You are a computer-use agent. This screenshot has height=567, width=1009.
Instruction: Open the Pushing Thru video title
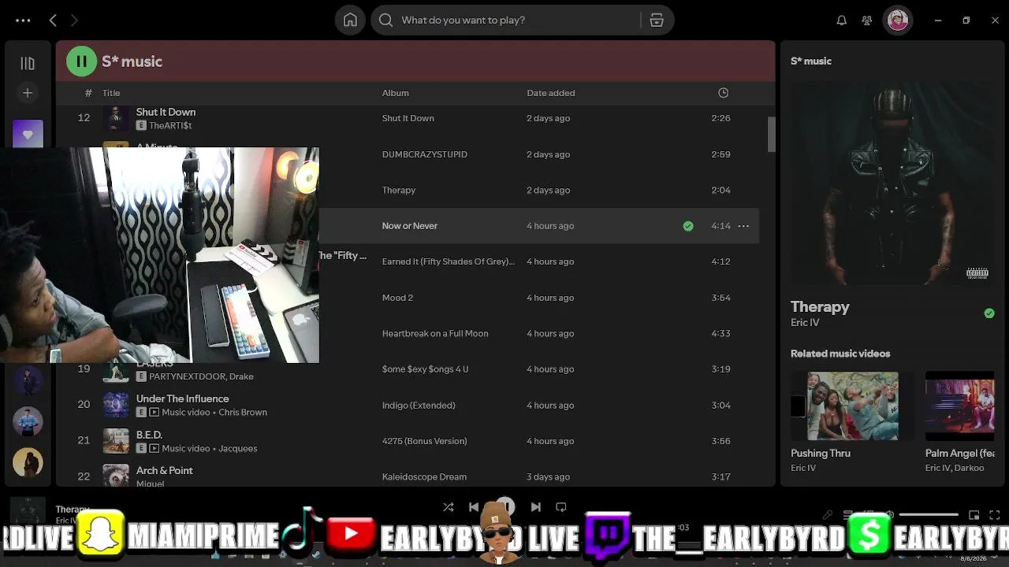[x=821, y=454]
